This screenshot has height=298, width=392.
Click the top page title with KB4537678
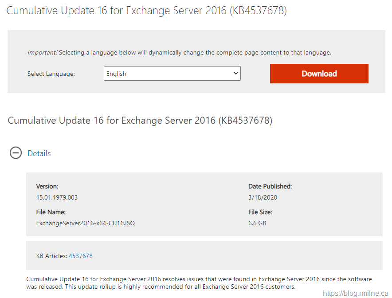tap(146, 11)
